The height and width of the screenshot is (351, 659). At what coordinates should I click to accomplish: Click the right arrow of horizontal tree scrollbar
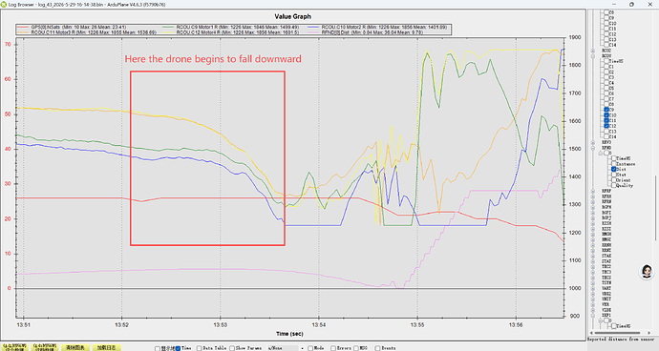pos(648,333)
